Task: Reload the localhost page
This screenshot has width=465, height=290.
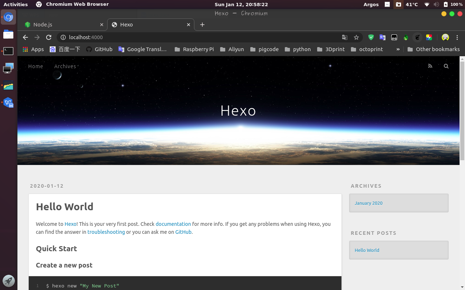Action: coord(49,37)
